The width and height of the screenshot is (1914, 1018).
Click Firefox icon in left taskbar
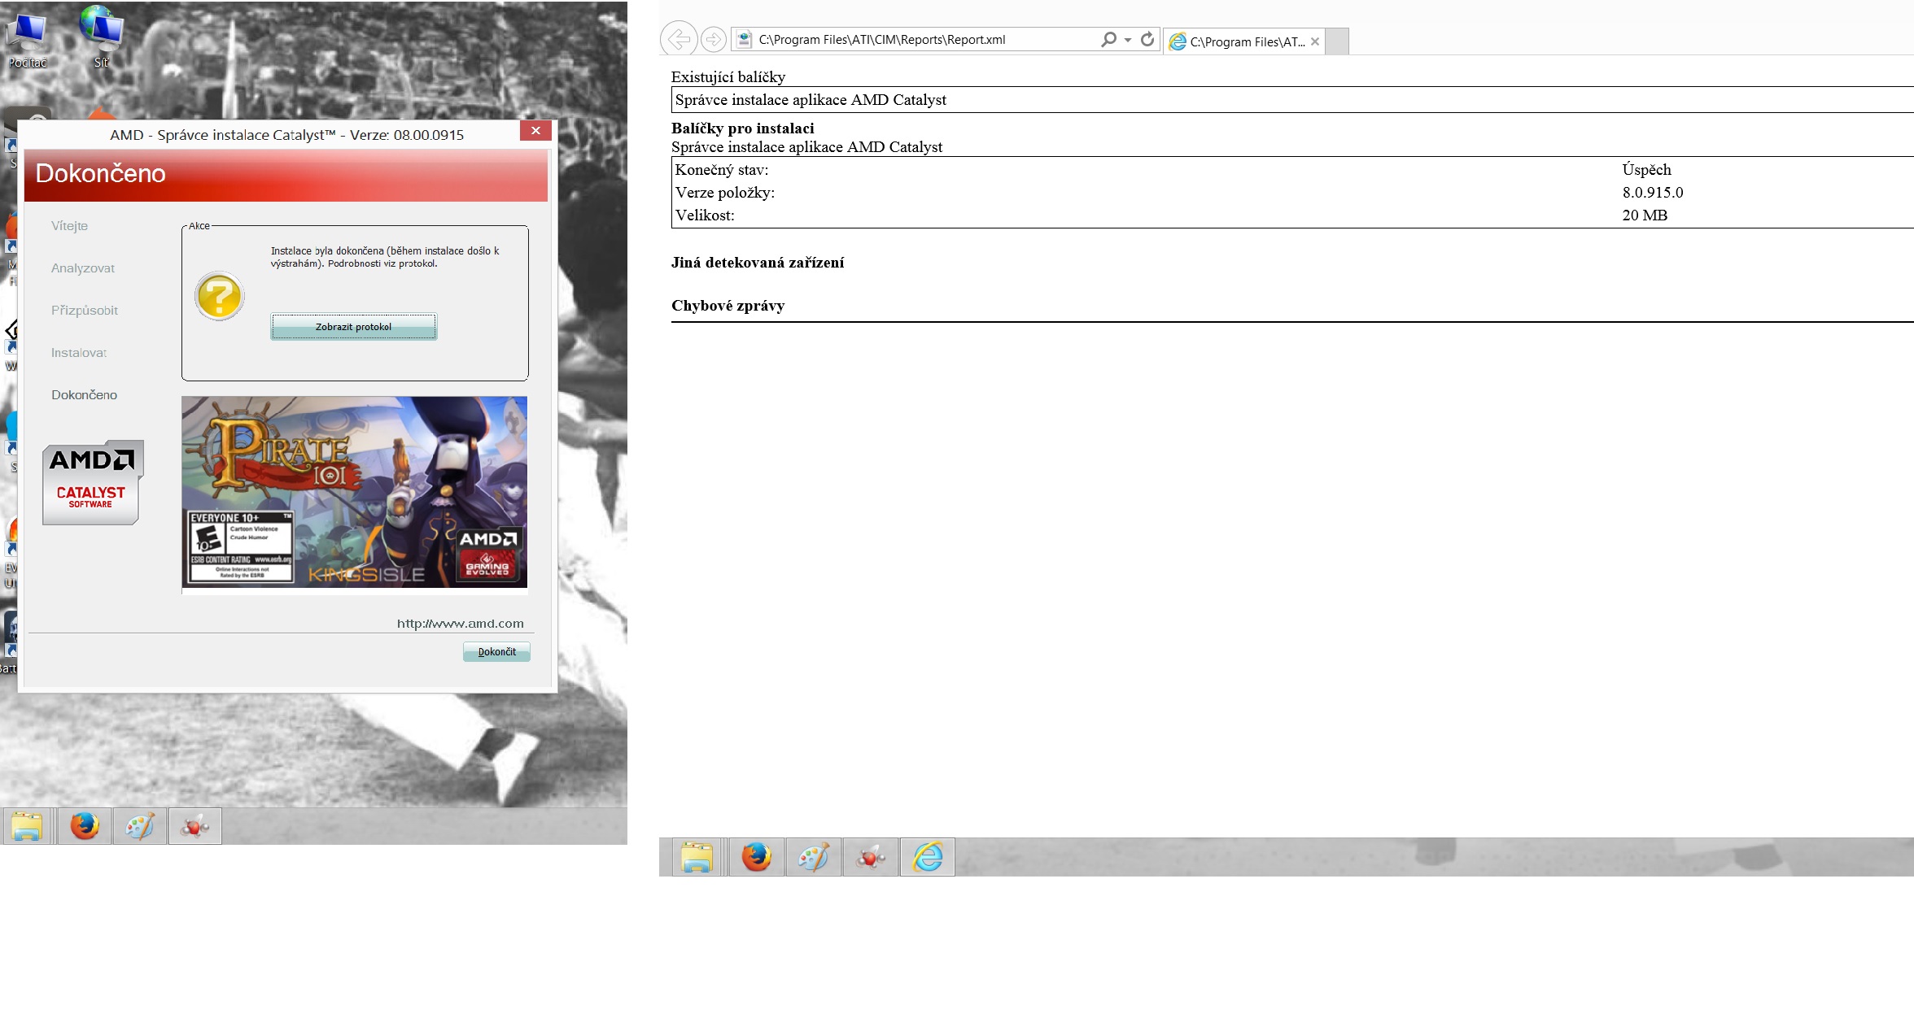[x=85, y=826]
